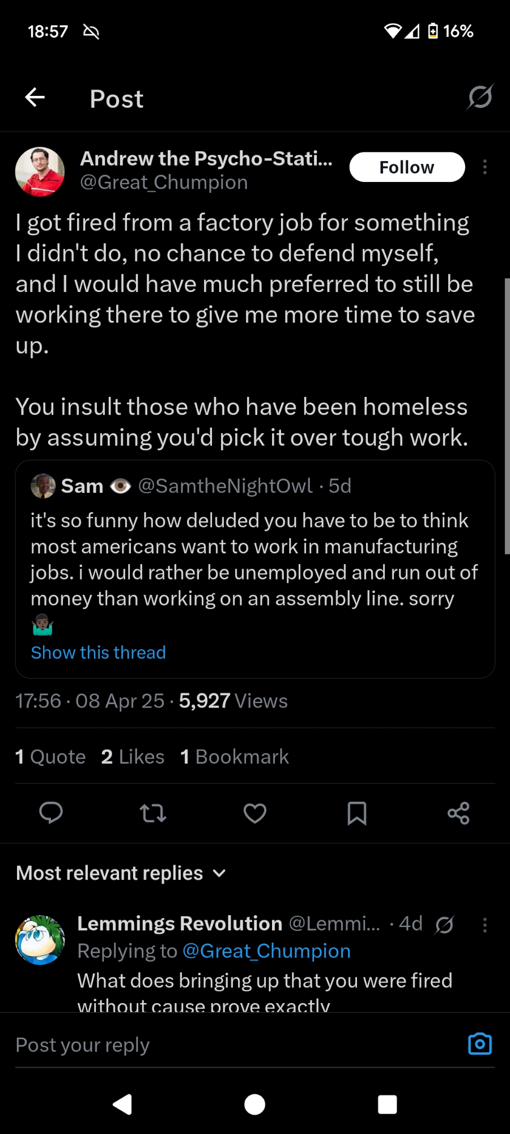Open the @Great_Chumpion mention link

coord(266,951)
